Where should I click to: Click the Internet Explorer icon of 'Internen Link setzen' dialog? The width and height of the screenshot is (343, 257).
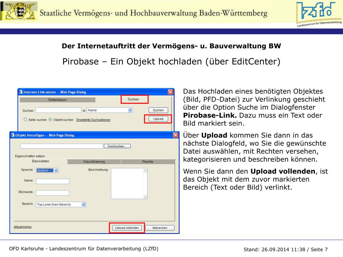pyautogui.click(x=21, y=92)
